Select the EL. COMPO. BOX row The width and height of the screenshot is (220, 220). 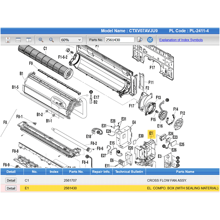pyautogui.click(x=183, y=188)
